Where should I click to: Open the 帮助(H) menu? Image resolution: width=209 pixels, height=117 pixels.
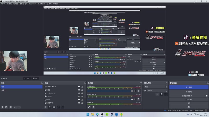(x=56, y=4)
